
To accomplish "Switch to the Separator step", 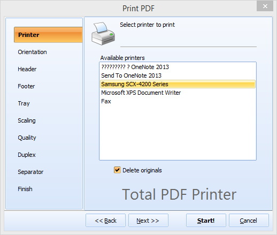I will (x=30, y=172).
